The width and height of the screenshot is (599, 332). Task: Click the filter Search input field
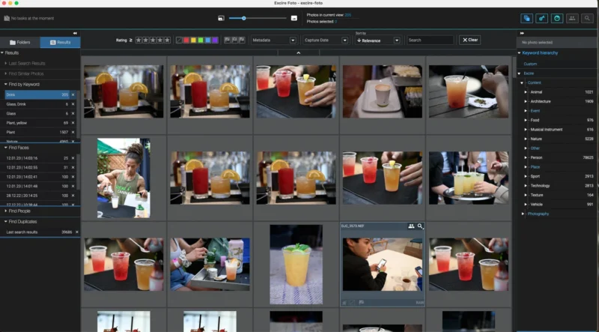pyautogui.click(x=430, y=40)
